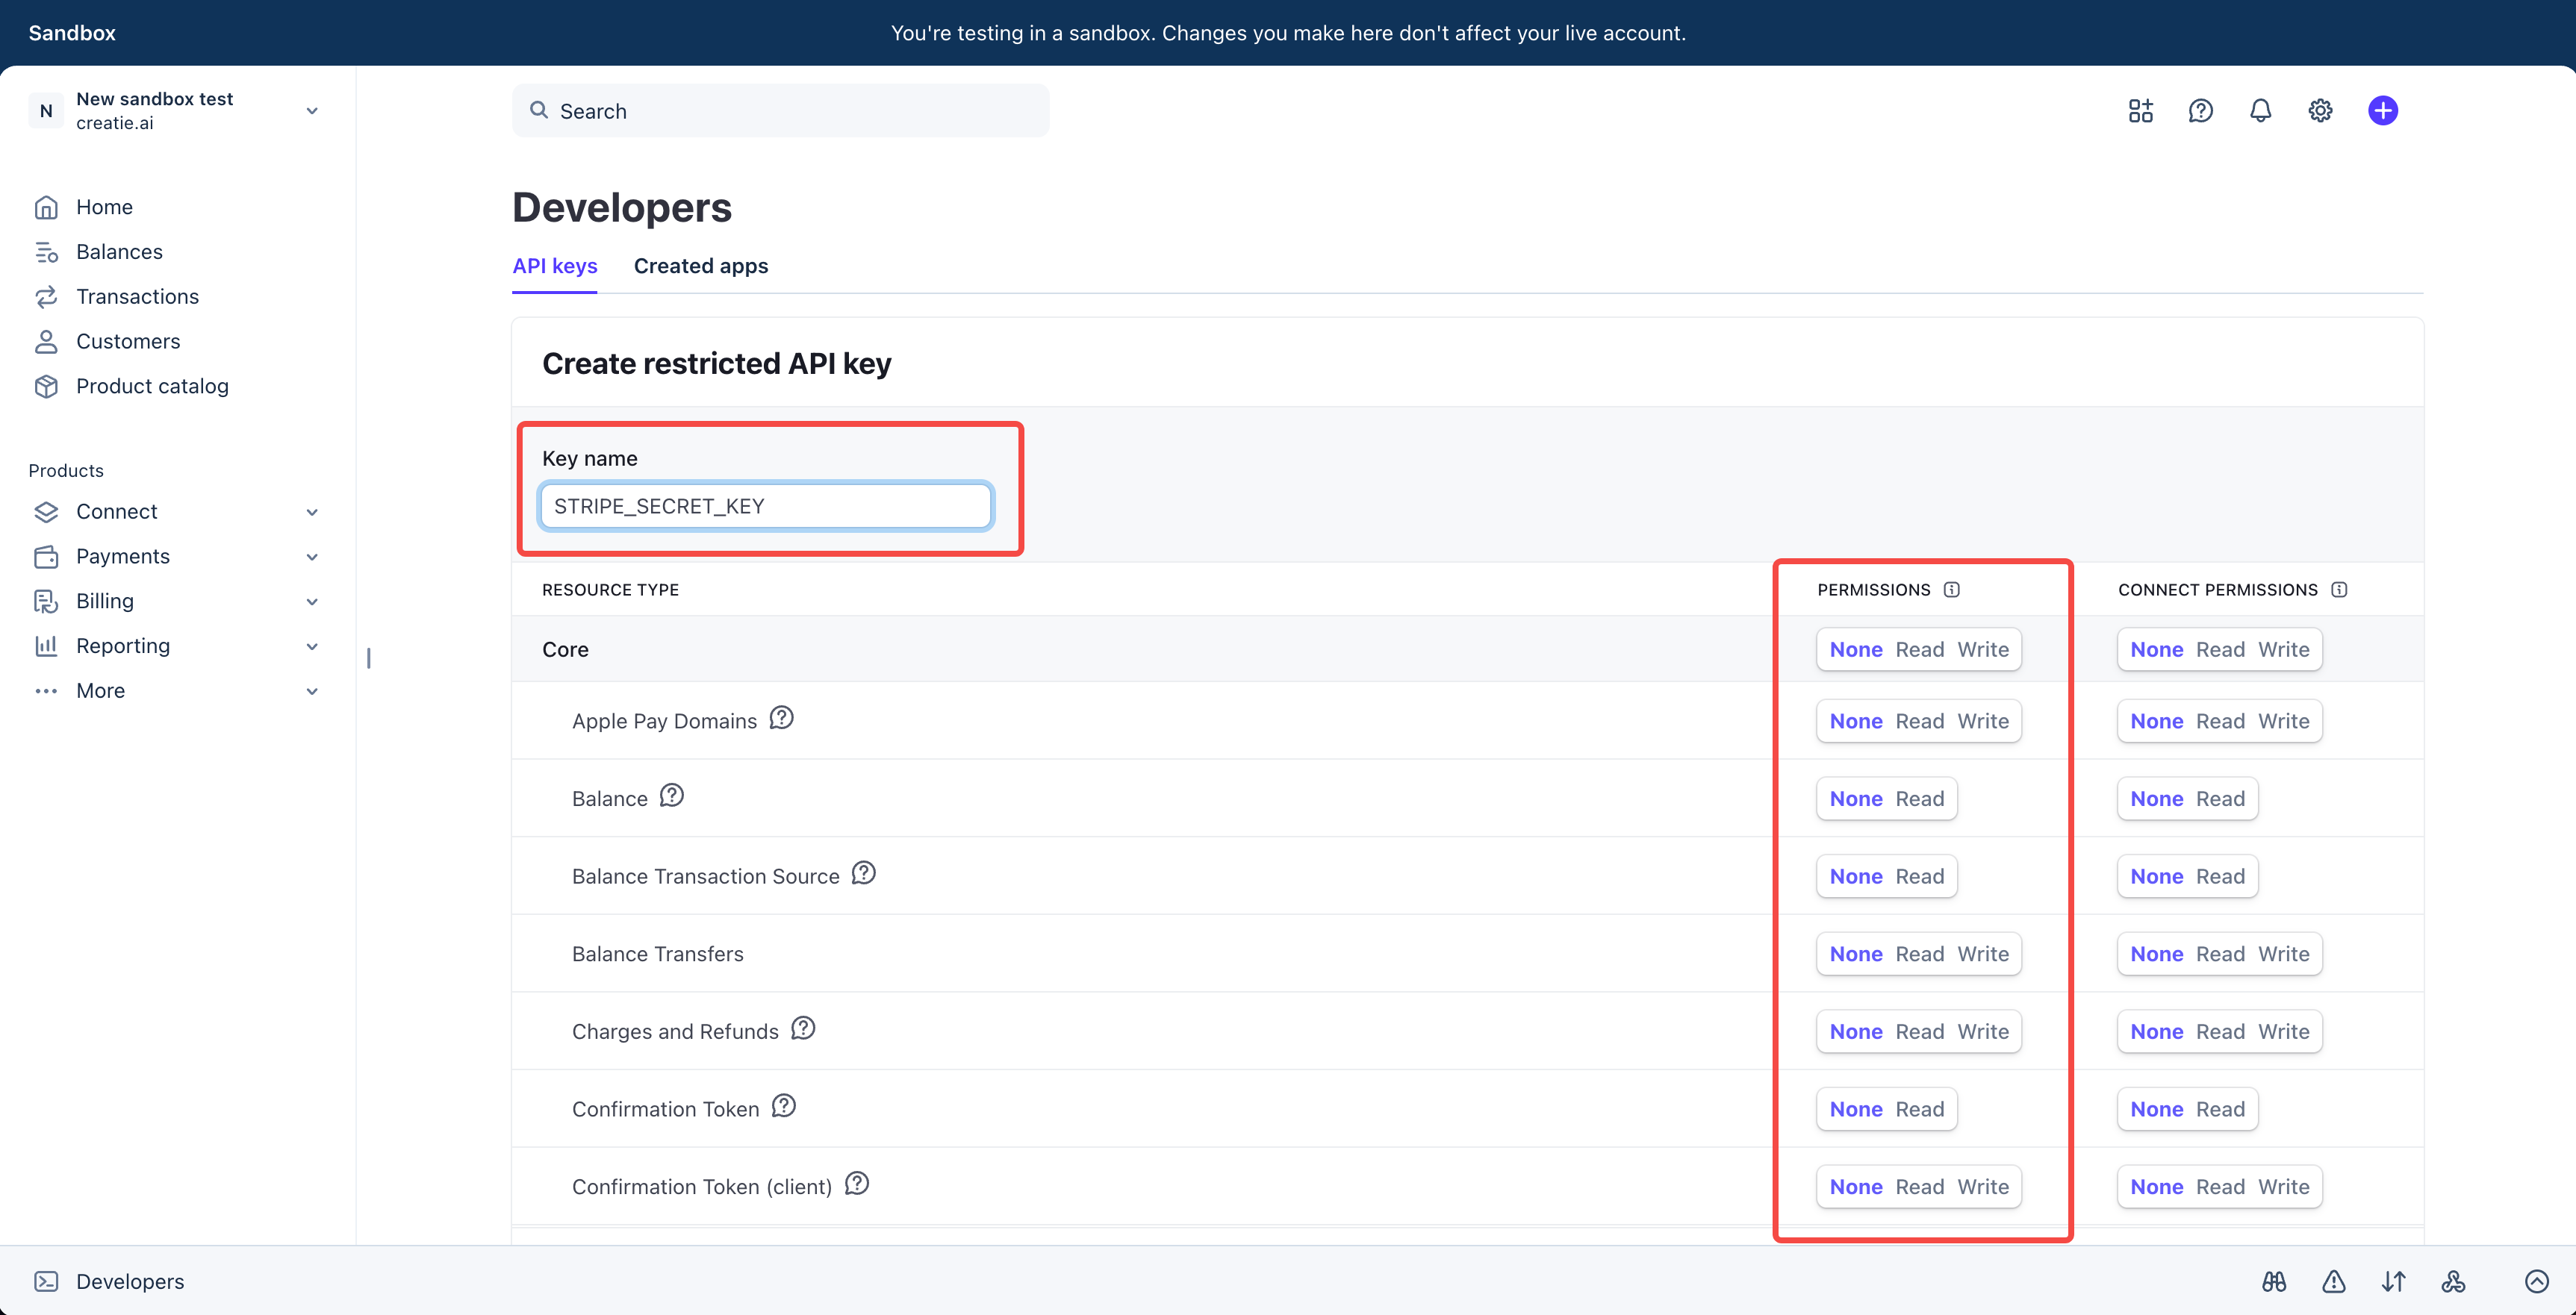Viewport: 2576px width, 1315px height.
Task: Click the Key name input field
Action: coord(765,505)
